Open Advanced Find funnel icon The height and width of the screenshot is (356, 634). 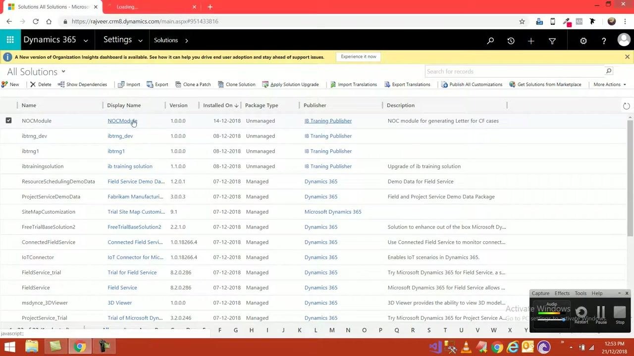[552, 41]
